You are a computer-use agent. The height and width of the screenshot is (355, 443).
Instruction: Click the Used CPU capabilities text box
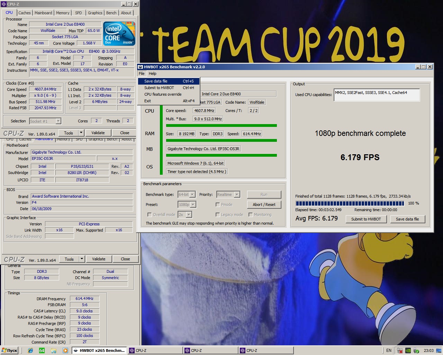click(x=377, y=95)
